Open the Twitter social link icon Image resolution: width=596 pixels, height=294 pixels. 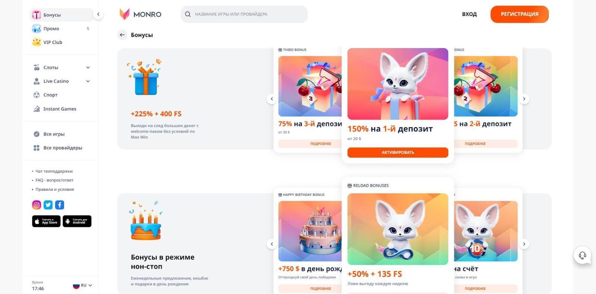[x=48, y=205]
